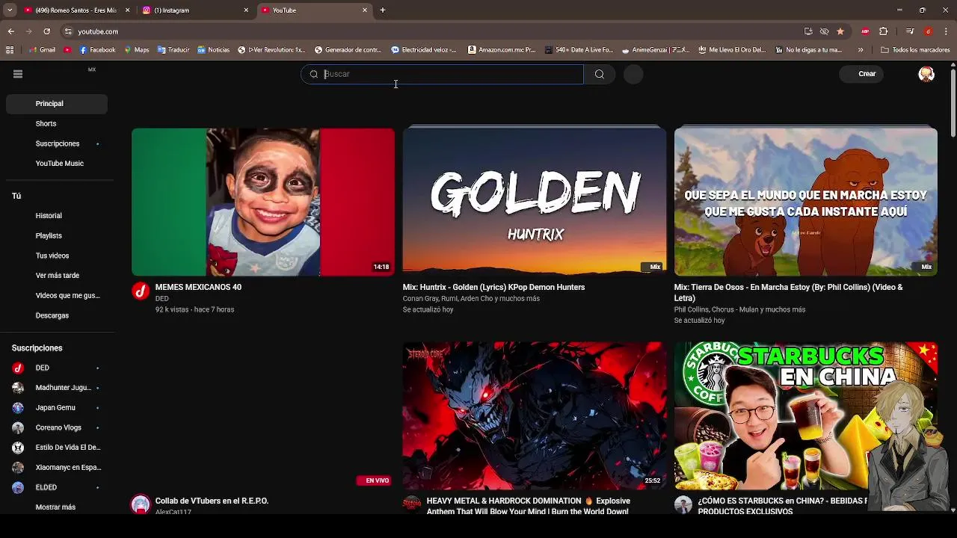The height and width of the screenshot is (538, 957).
Task: Close the Instagram tab
Action: coord(246,10)
